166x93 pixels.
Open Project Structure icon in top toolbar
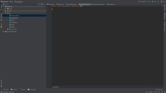(x=162, y=2)
